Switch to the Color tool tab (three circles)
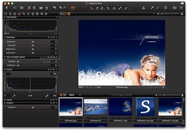Screen dimensions: 188x131 pos(15,14)
